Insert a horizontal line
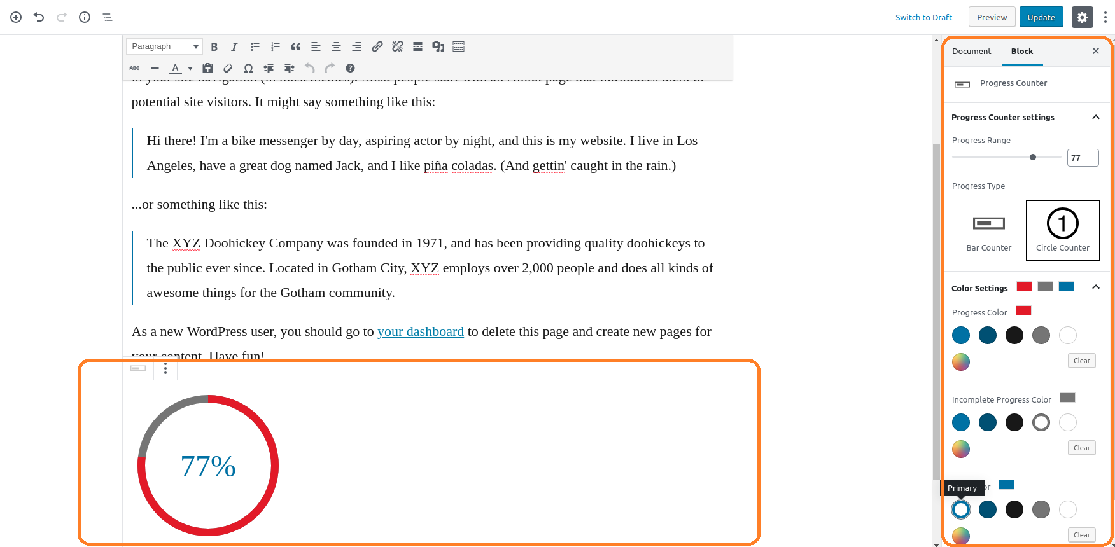Viewport: 1115px width, 547px height. click(x=155, y=68)
